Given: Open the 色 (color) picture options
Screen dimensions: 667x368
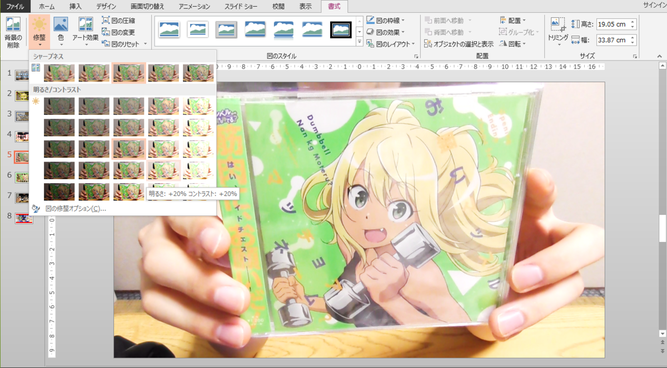Looking at the screenshot, I should pyautogui.click(x=60, y=32).
